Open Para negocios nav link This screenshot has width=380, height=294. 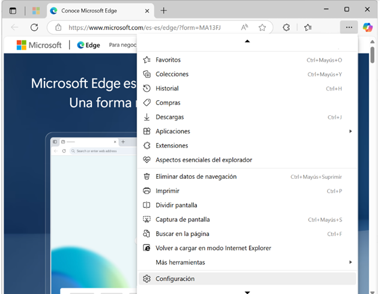(x=122, y=45)
